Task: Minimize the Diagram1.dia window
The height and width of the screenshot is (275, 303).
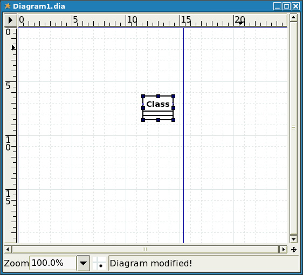Action: tap(277, 6)
